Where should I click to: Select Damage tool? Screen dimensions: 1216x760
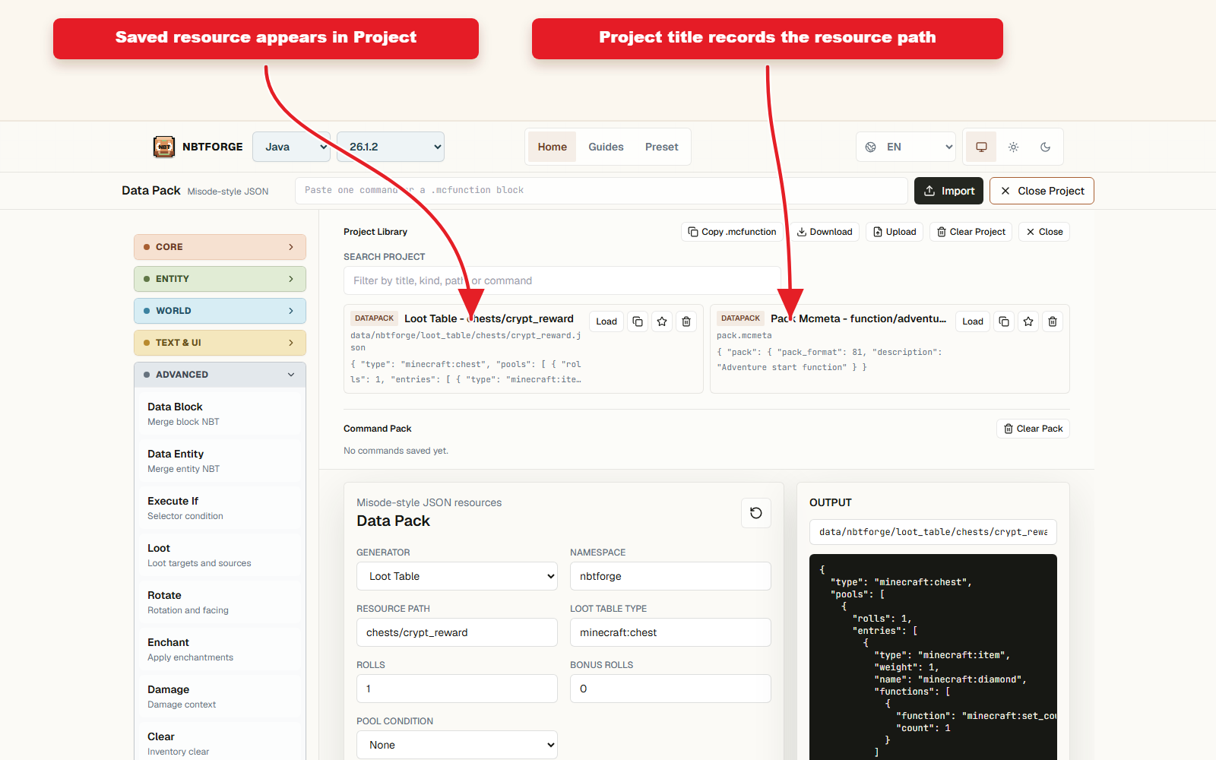tap(220, 696)
